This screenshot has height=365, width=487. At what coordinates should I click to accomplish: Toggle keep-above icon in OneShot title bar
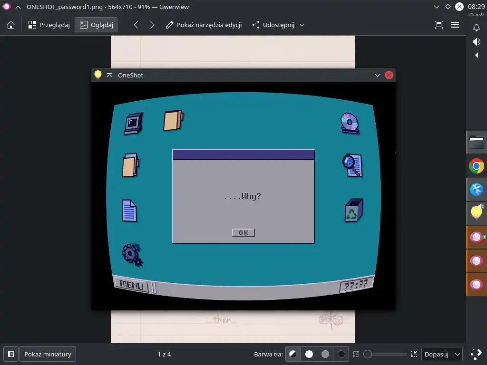click(109, 75)
